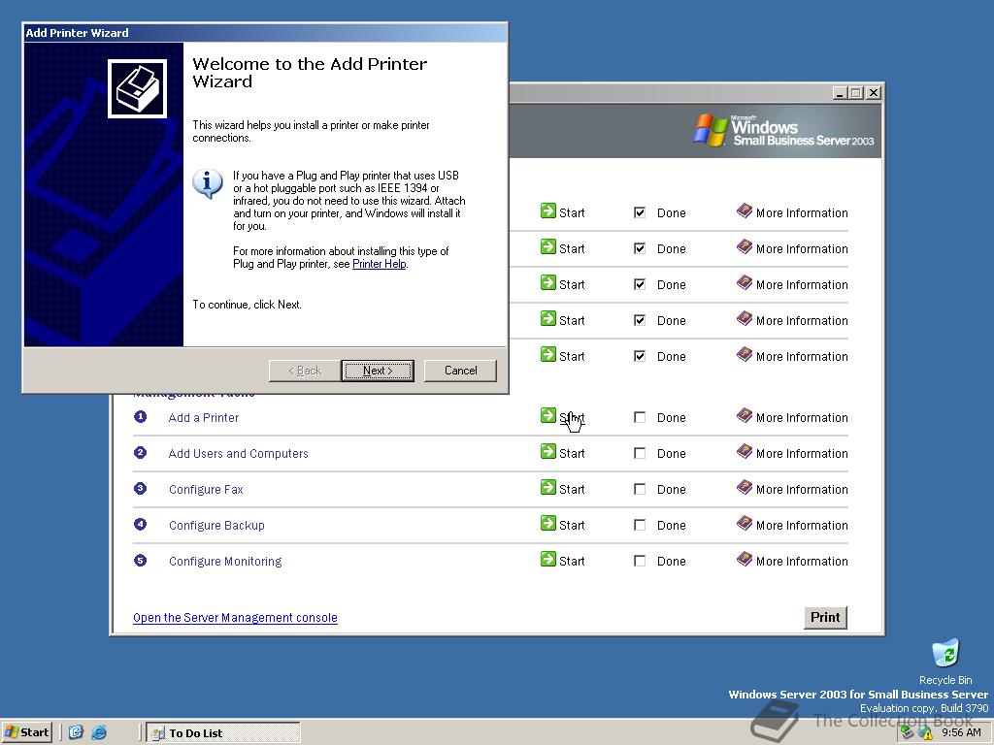Check the Done box for Configure Fax

[640, 489]
